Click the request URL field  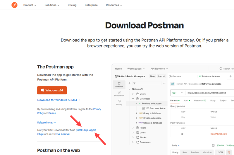tap(210, 93)
